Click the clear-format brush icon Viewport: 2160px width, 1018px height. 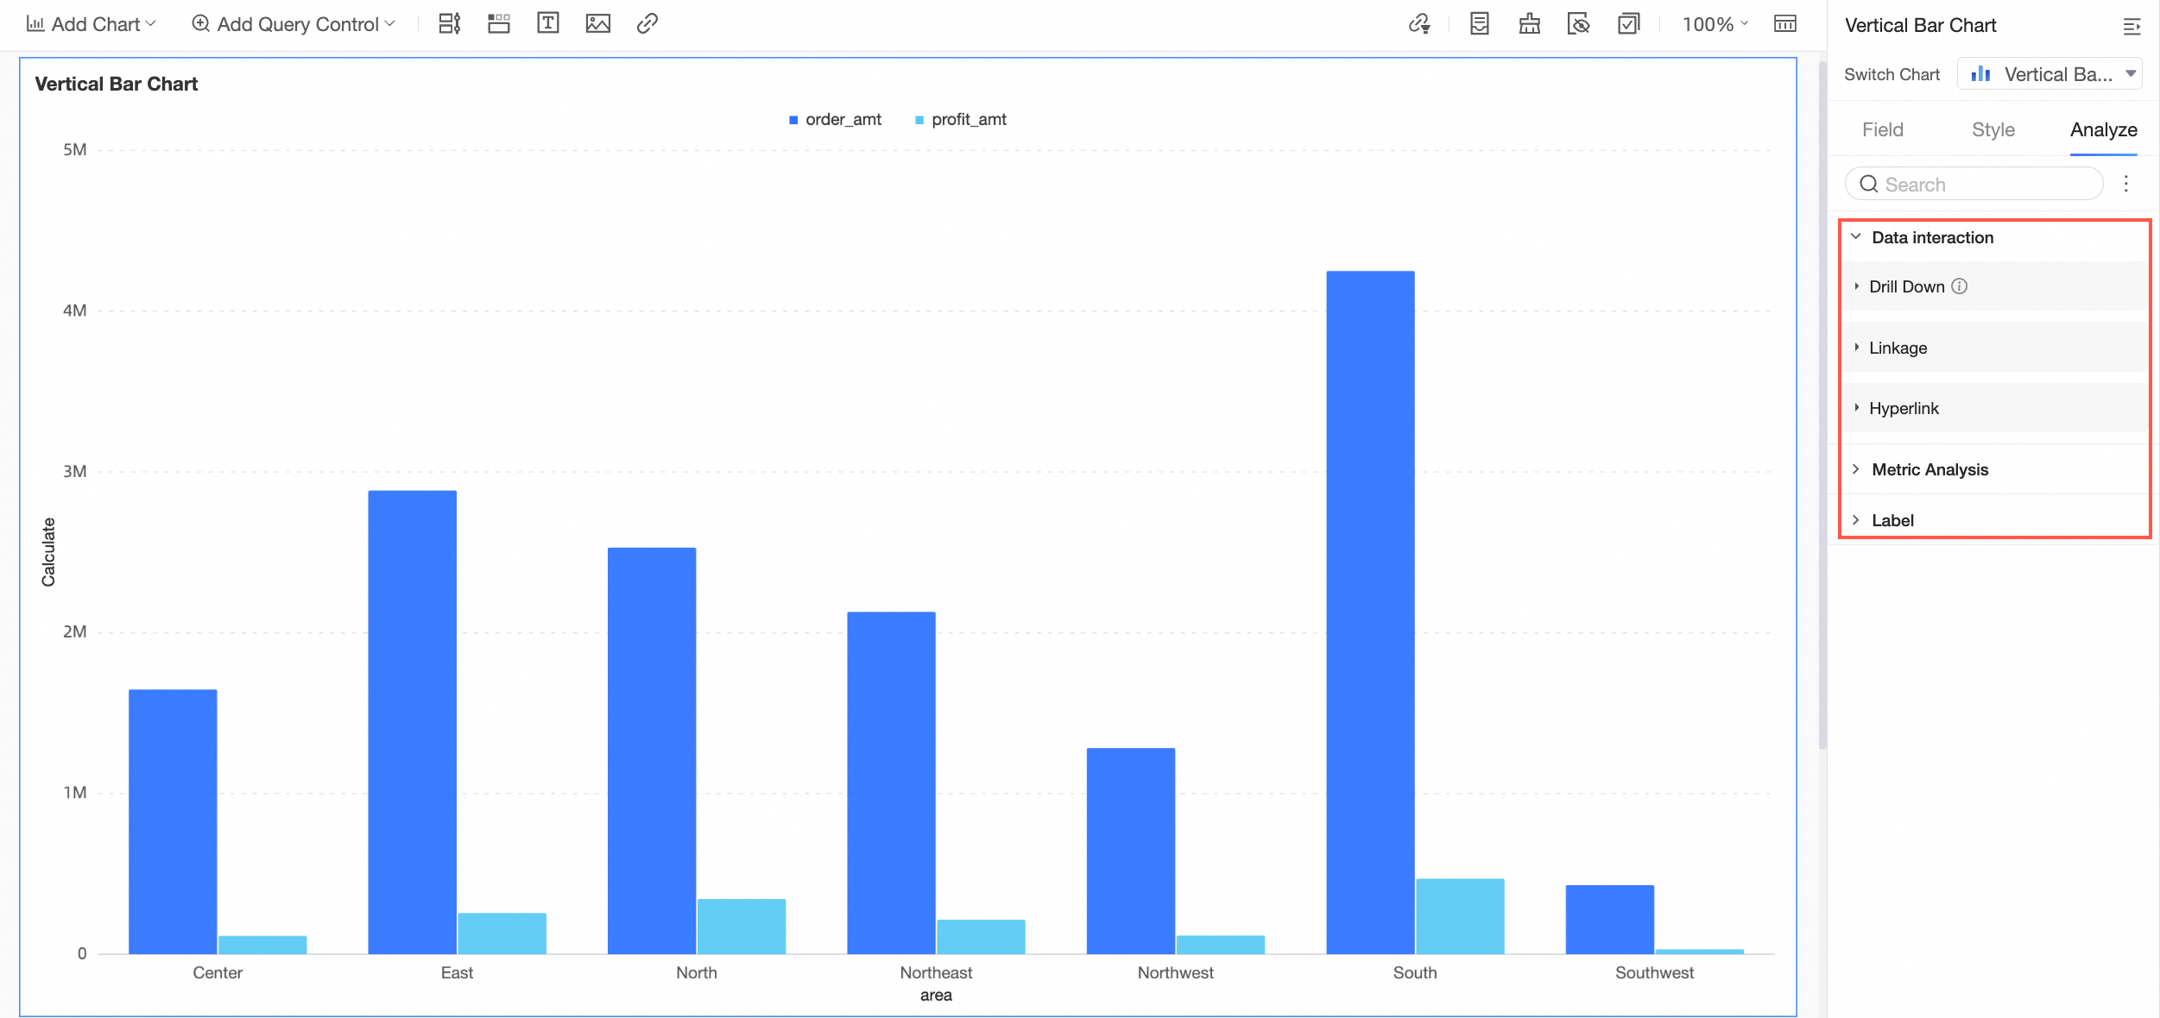tap(1530, 23)
